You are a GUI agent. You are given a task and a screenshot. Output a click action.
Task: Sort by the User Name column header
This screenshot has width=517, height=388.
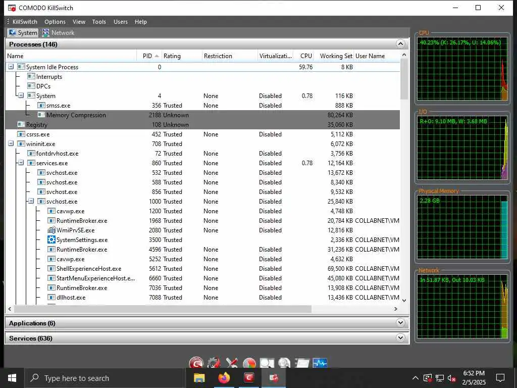pos(377,56)
